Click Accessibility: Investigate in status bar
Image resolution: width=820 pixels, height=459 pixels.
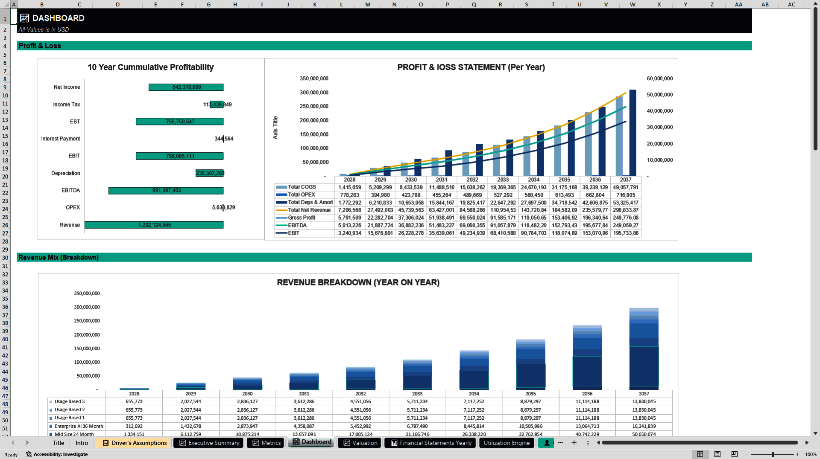pos(57,454)
